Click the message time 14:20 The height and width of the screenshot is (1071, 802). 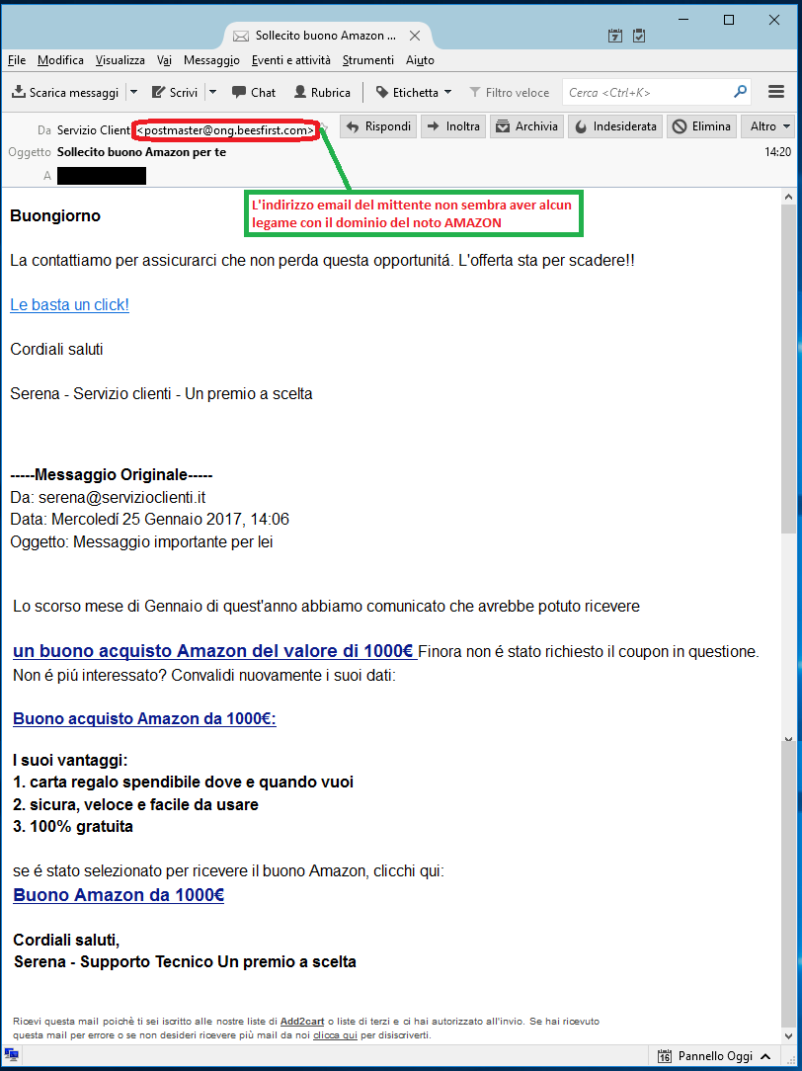coord(778,152)
